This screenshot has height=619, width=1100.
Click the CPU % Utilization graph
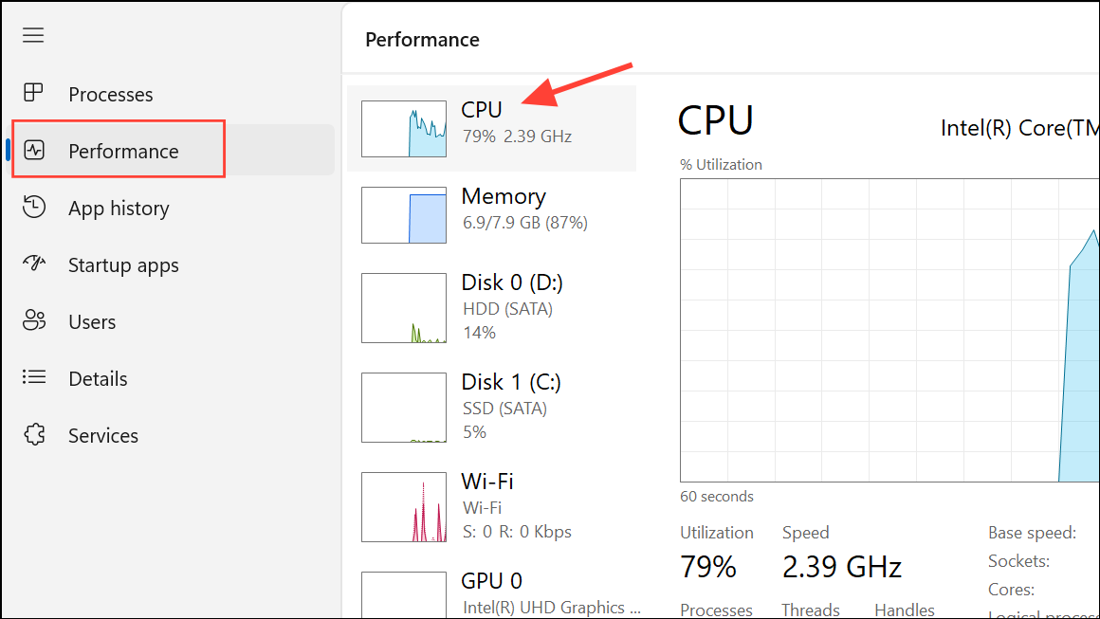pyautogui.click(x=889, y=330)
